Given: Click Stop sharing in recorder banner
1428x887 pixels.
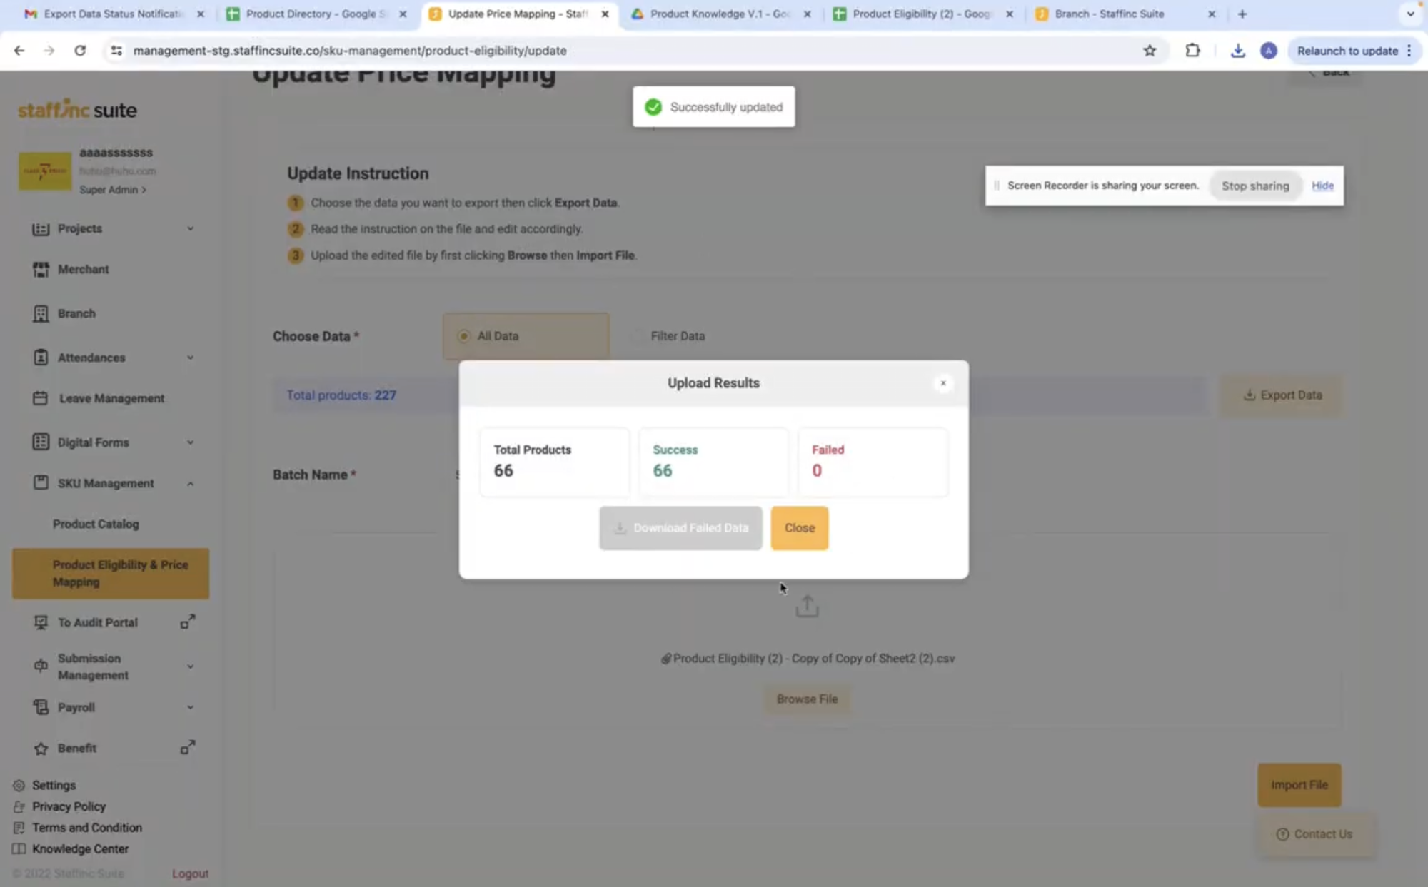Looking at the screenshot, I should 1254,186.
